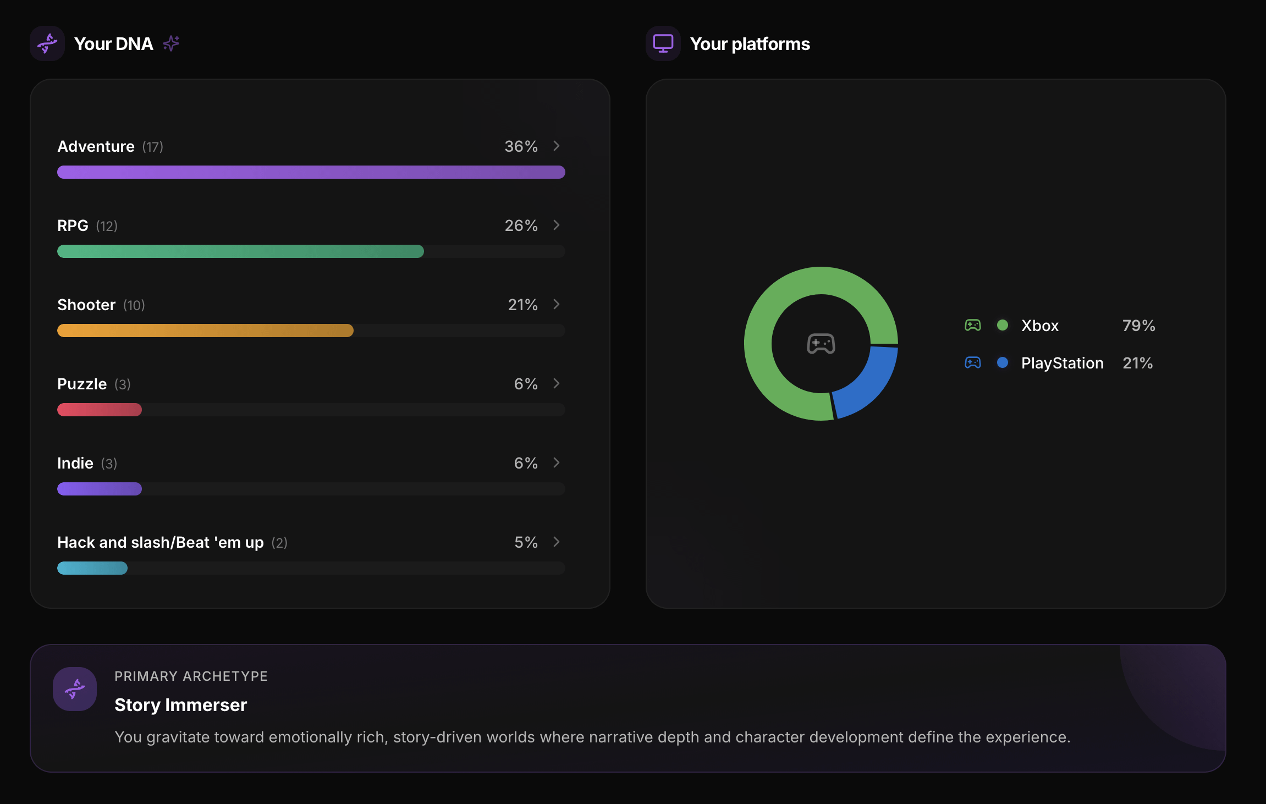Expand the Indie genre chevron
Image resolution: width=1266 pixels, height=804 pixels.
[556, 462]
